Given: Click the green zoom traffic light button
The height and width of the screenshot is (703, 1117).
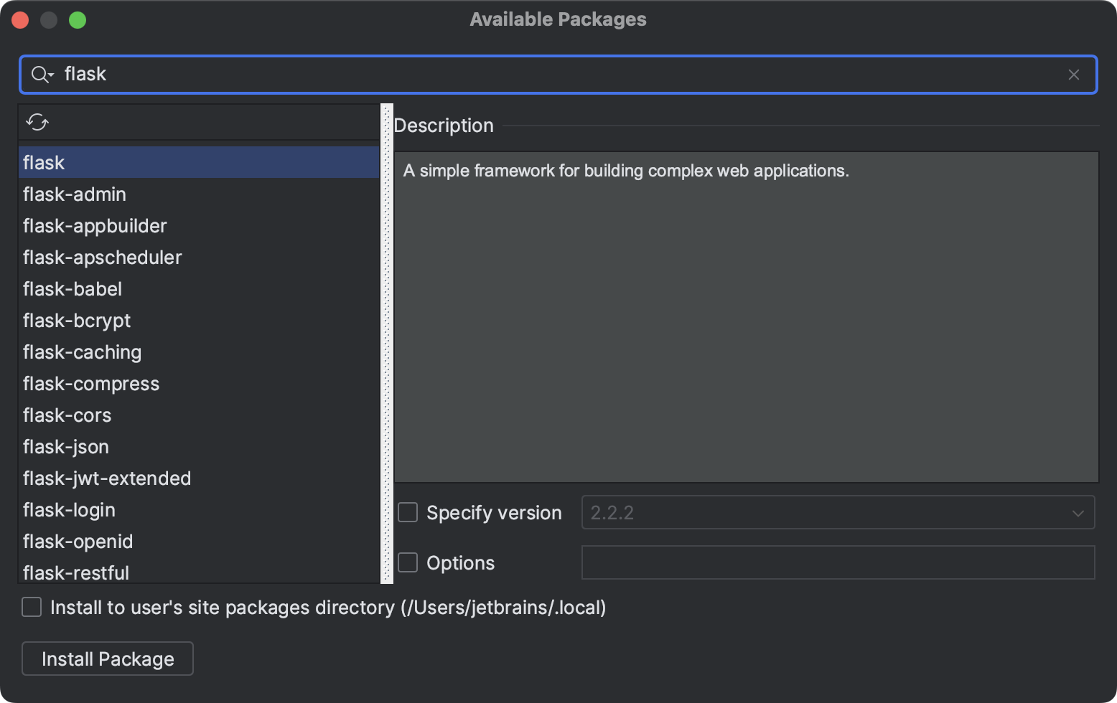Looking at the screenshot, I should (79, 19).
